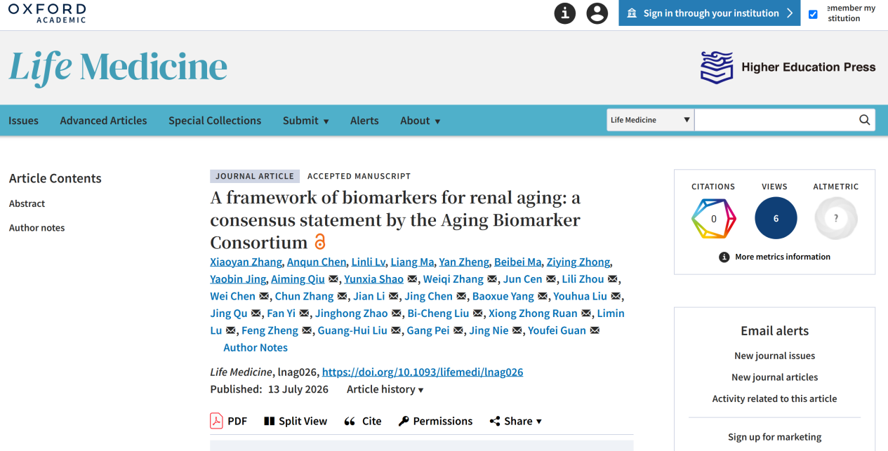Click into the search input field
888x451 pixels.
(775, 120)
